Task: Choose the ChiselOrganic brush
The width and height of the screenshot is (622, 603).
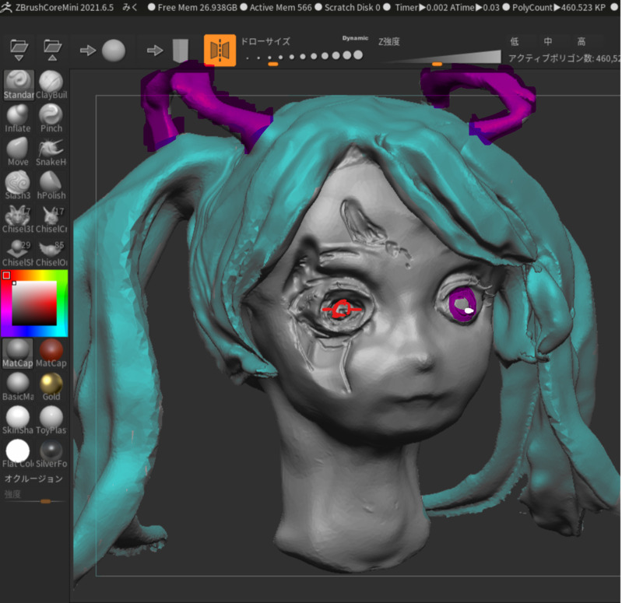Action: (51, 253)
